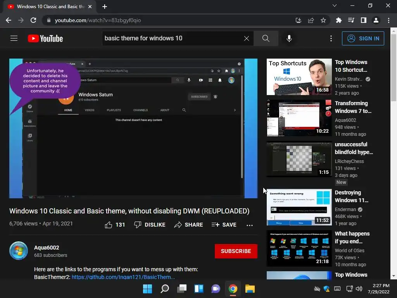Open Chrome side panel
The image size is (397, 298).
[364, 20]
